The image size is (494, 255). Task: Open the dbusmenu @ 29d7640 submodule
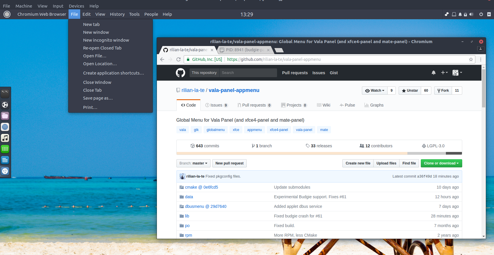coord(206,206)
